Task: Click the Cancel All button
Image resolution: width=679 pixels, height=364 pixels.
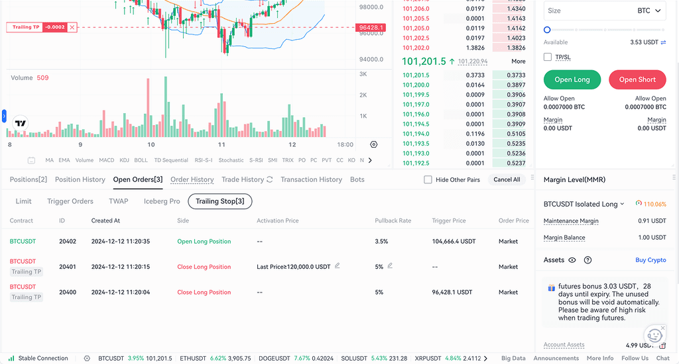Action: [x=507, y=179]
